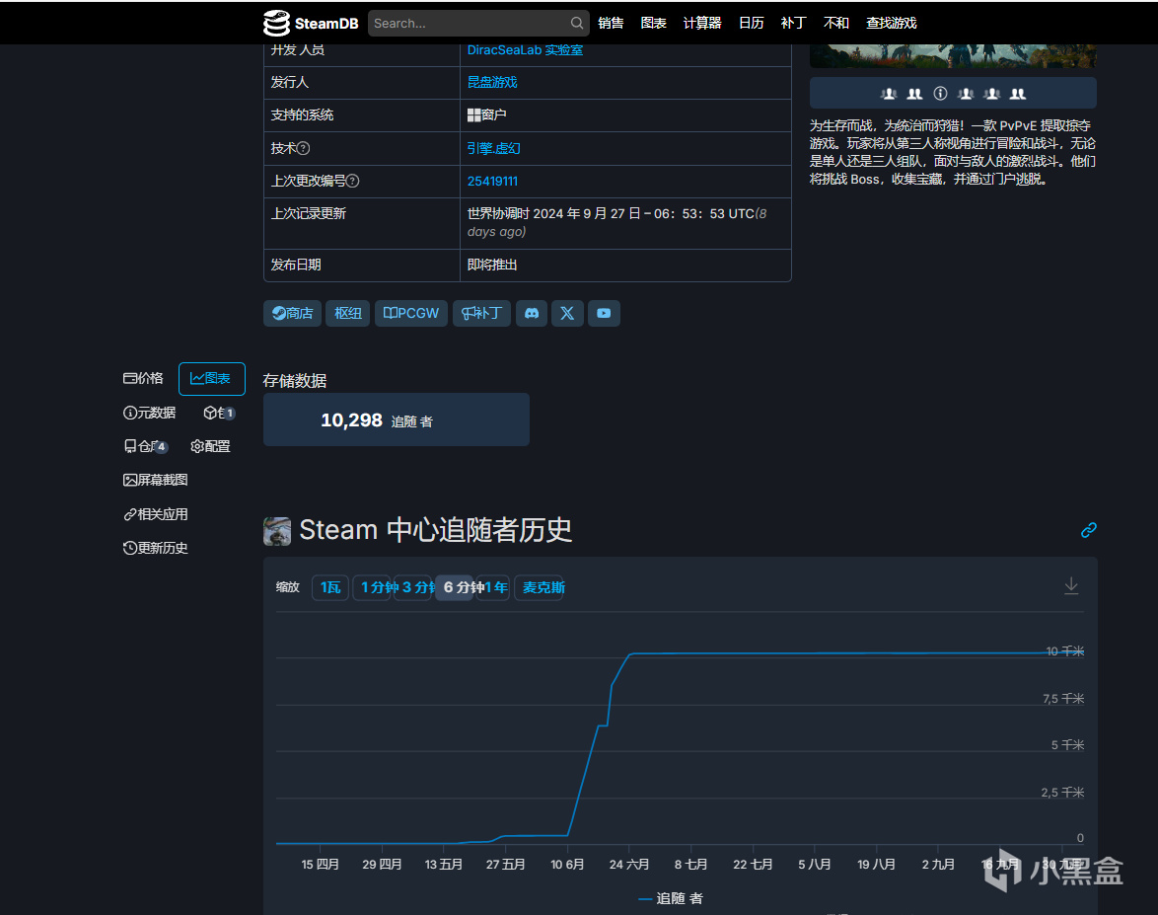Image resolution: width=1158 pixels, height=915 pixels.
Task: Open the 昆盘游戏 publisher link
Action: (x=492, y=82)
